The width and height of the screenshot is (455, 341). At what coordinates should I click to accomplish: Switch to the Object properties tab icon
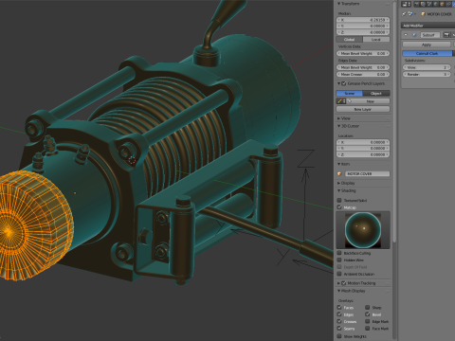(443, 4)
